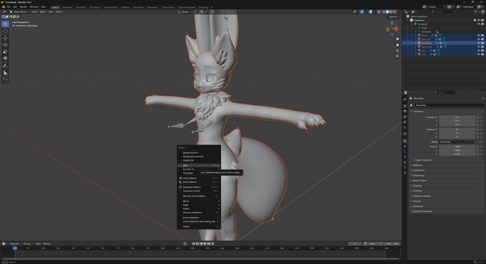This screenshot has height=264, width=486.
Task: Open the Modifiers wrench properties tab
Action: (x=405, y=146)
